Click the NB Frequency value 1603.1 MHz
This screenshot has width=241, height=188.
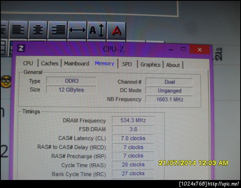170,99
